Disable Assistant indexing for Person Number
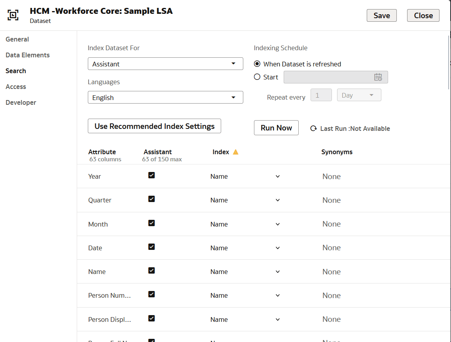Screen dimensions: 451x342 point(152,294)
